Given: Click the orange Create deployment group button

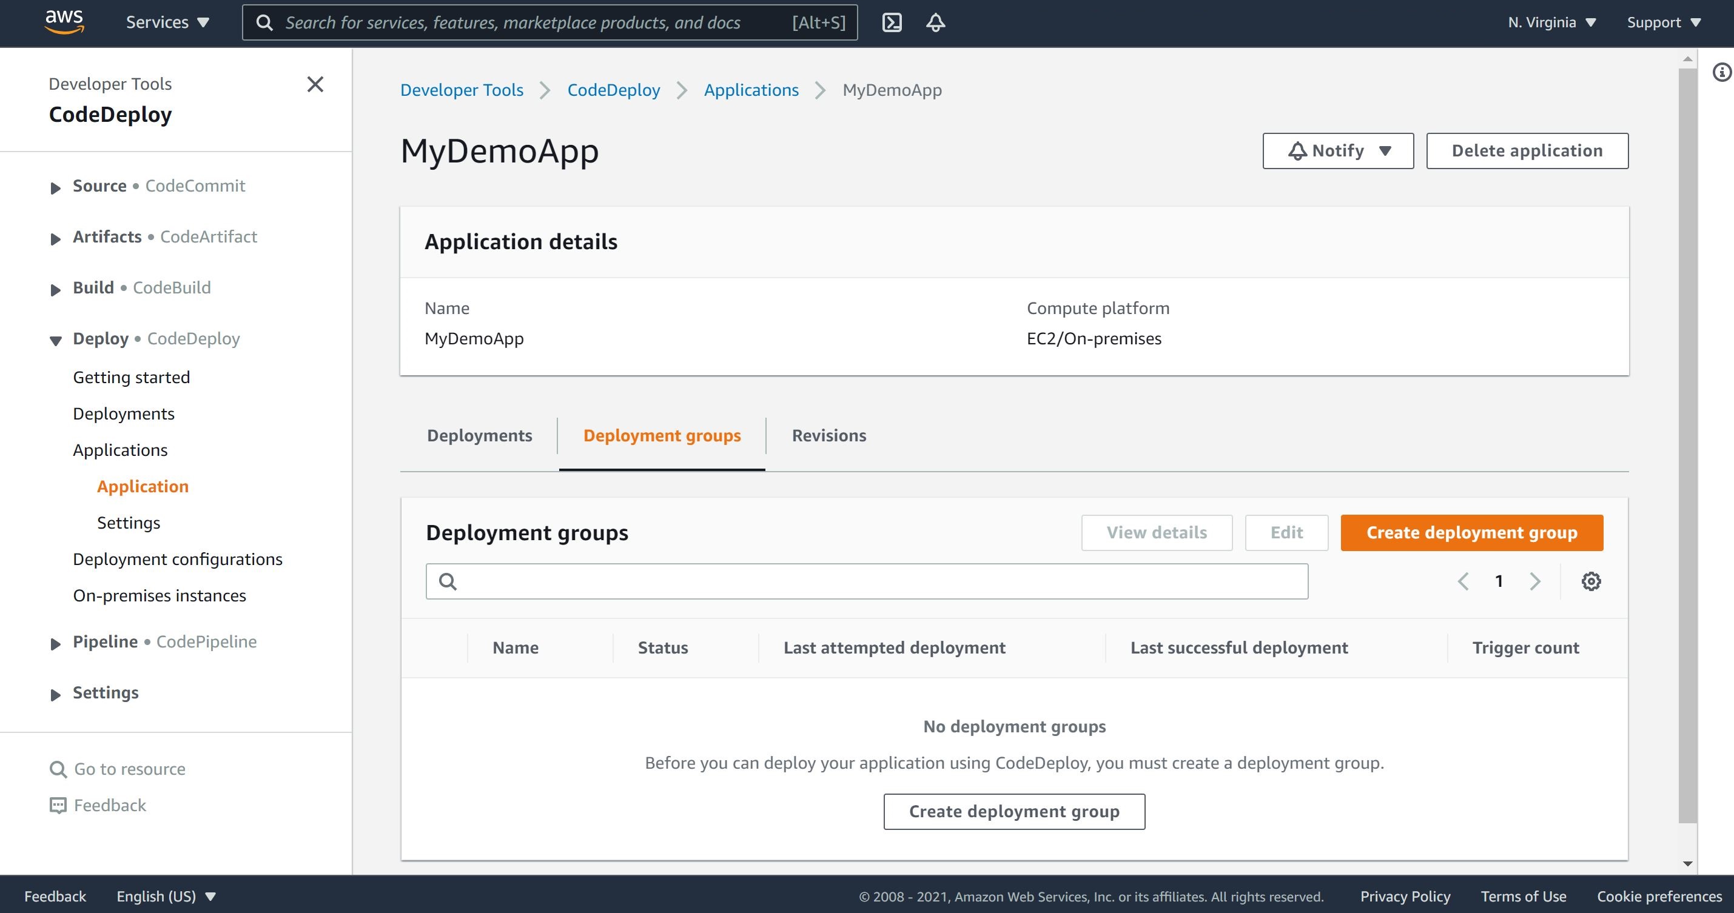Looking at the screenshot, I should [x=1471, y=533].
